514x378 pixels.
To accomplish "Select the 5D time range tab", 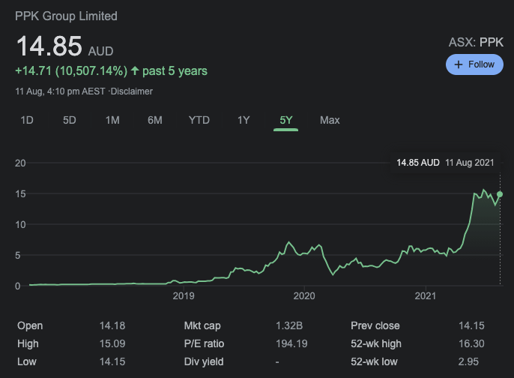I will pyautogui.click(x=70, y=120).
